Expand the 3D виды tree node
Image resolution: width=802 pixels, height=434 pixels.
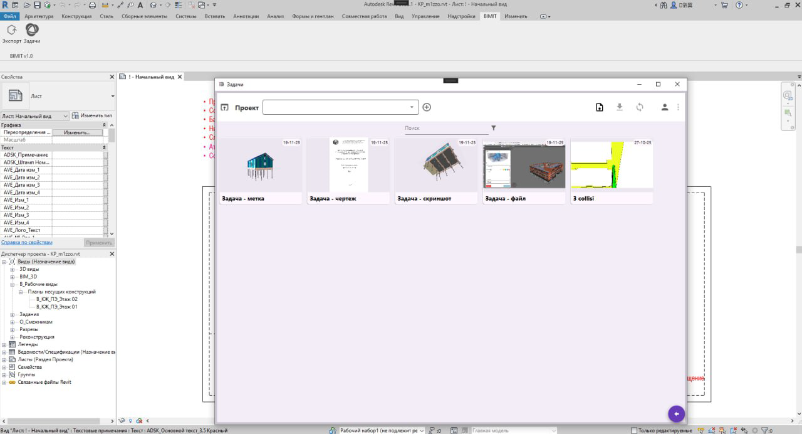13,269
